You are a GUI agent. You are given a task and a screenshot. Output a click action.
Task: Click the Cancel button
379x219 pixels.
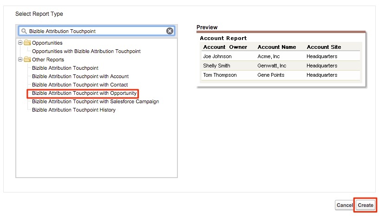click(345, 205)
